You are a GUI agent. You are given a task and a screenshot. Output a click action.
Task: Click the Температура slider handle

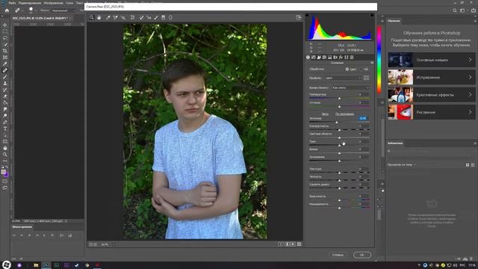(x=339, y=99)
